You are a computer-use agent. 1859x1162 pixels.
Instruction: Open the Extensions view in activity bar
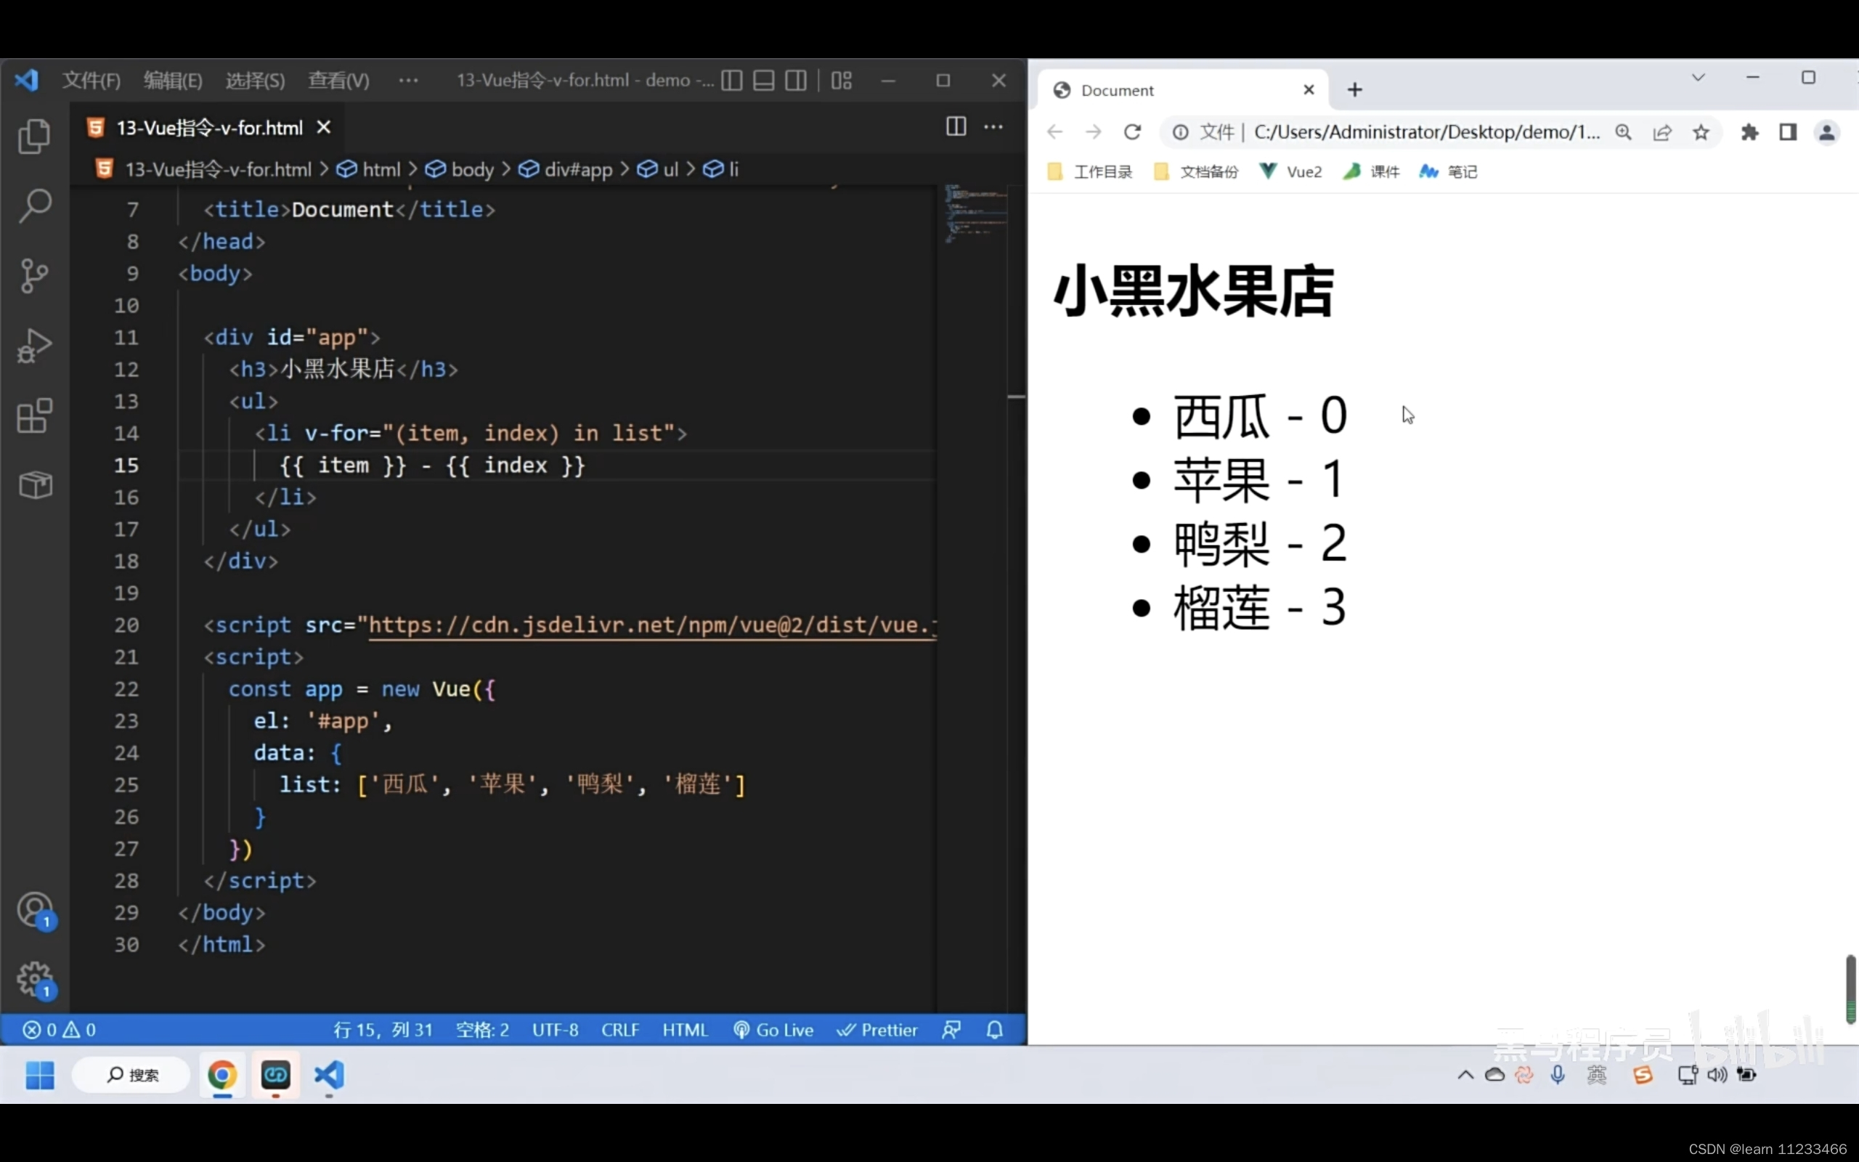pyautogui.click(x=35, y=415)
